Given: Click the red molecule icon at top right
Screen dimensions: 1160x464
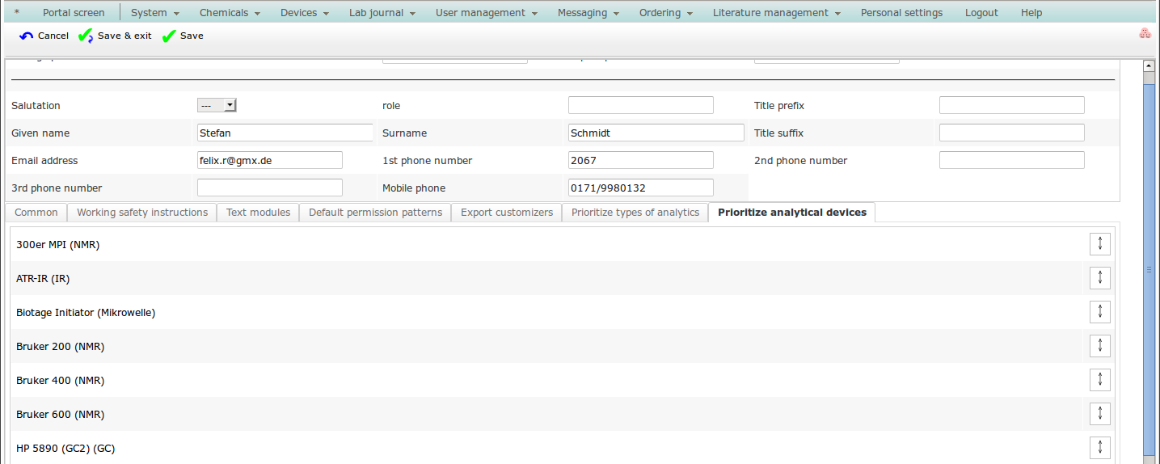Looking at the screenshot, I should pyautogui.click(x=1144, y=34).
